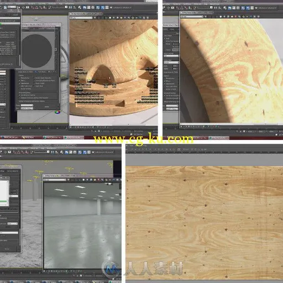This screenshot has width=283, height=283.
Task: Click the wood texture image in bottom-right viewer
Action: pyautogui.click(x=205, y=223)
